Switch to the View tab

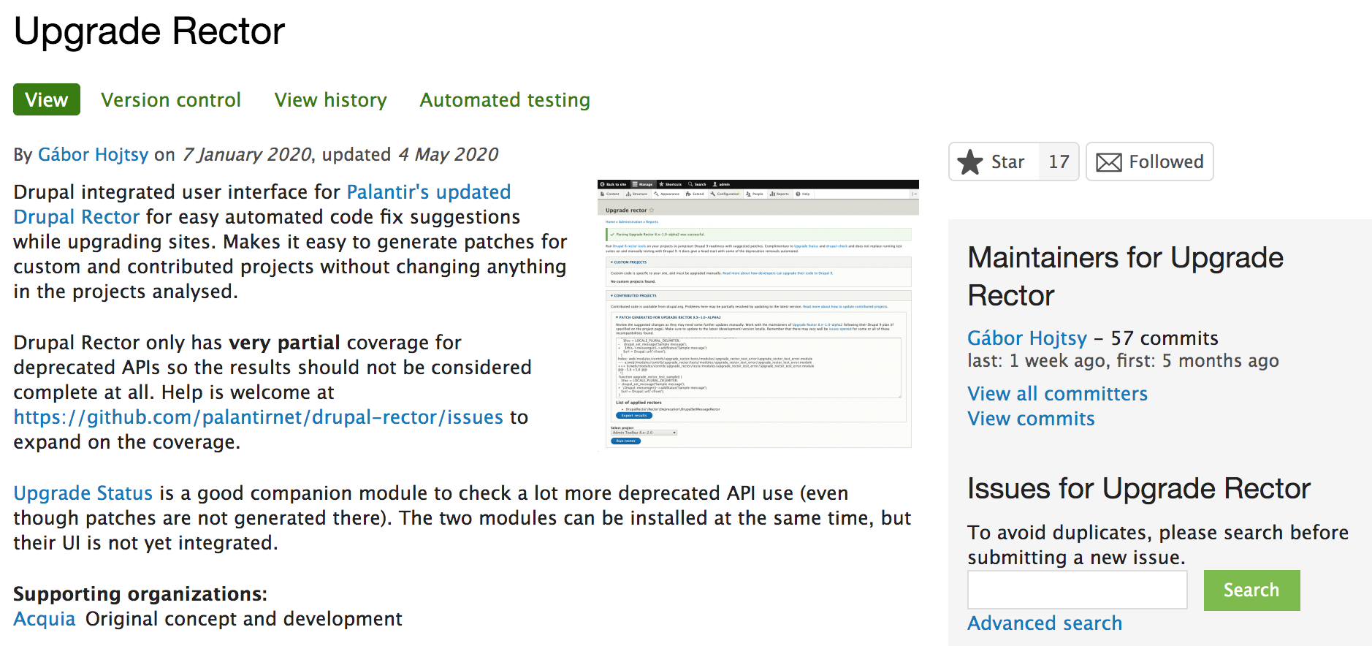(47, 99)
